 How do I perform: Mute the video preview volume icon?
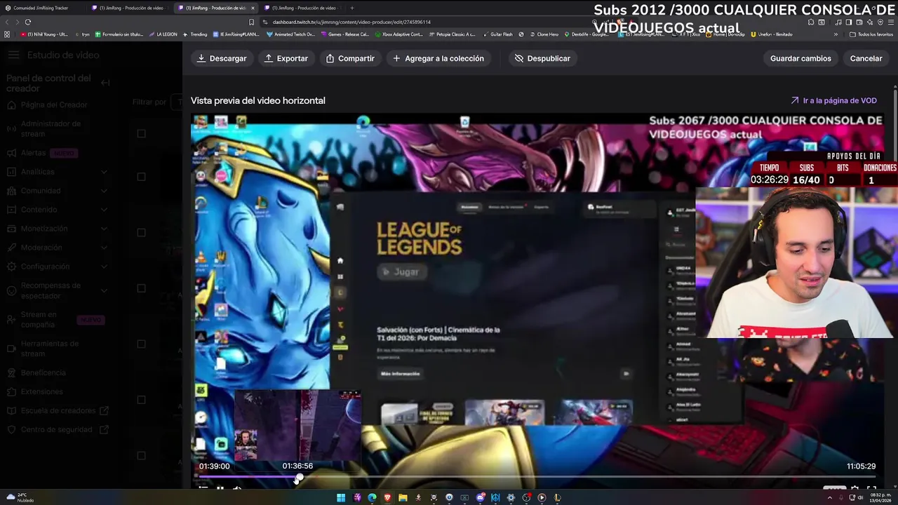pyautogui.click(x=237, y=489)
